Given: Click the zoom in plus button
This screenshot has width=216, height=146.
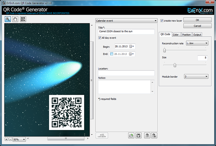Looking at the screenshot, I should [6, 139].
